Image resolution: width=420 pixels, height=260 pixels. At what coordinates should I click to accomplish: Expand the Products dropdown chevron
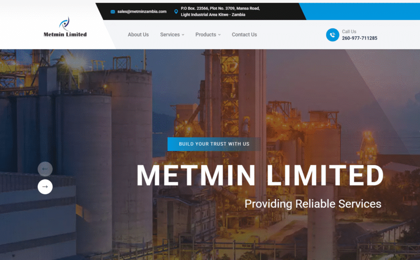click(x=219, y=35)
